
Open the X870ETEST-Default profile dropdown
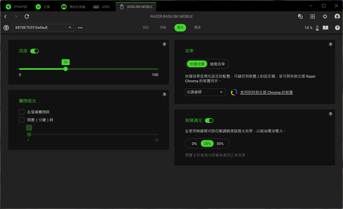tap(43, 28)
